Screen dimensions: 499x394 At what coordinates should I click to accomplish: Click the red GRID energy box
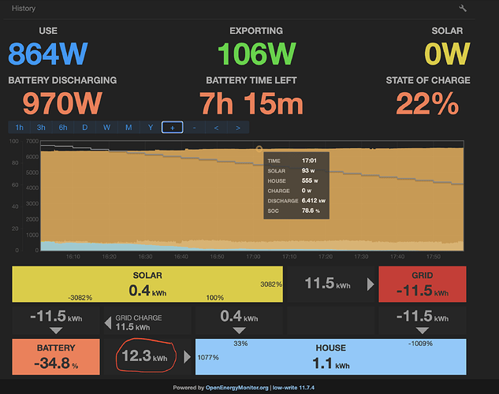tap(423, 284)
